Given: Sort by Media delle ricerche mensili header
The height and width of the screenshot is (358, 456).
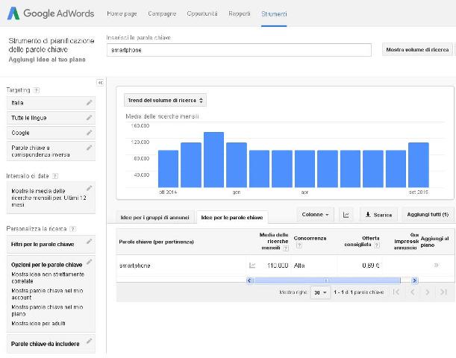Looking at the screenshot, I should point(274,241).
